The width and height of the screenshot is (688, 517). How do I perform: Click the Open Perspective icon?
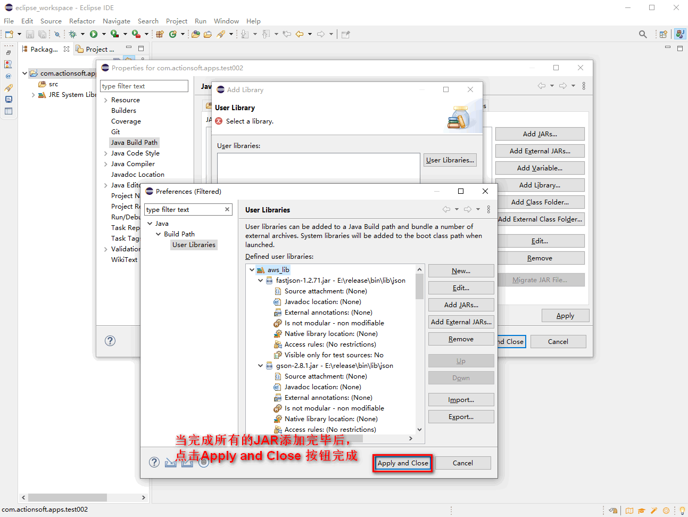663,34
